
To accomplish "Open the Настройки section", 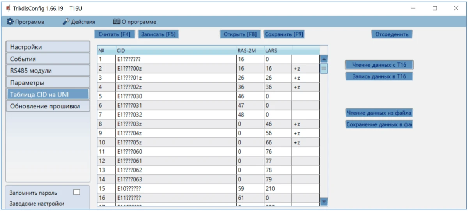I will 48,47.
